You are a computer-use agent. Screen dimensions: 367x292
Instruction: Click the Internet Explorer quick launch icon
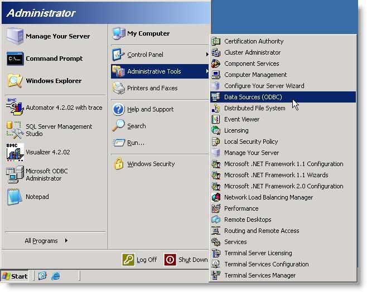(56, 276)
